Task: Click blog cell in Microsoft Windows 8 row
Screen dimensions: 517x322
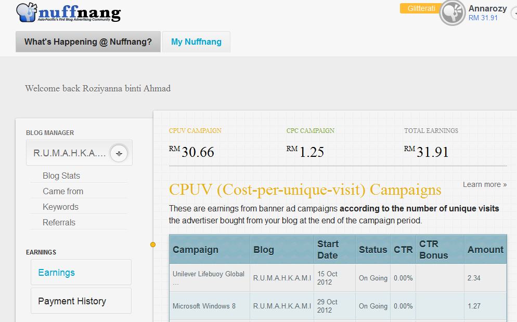Action: [282, 306]
